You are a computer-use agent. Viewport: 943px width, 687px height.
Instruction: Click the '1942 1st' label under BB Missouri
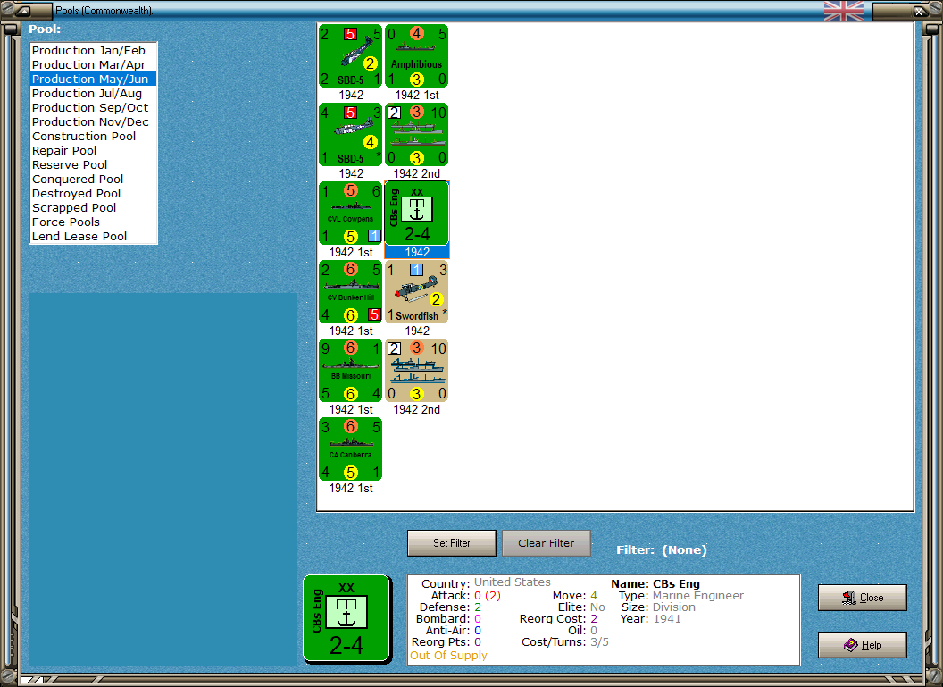(x=351, y=410)
